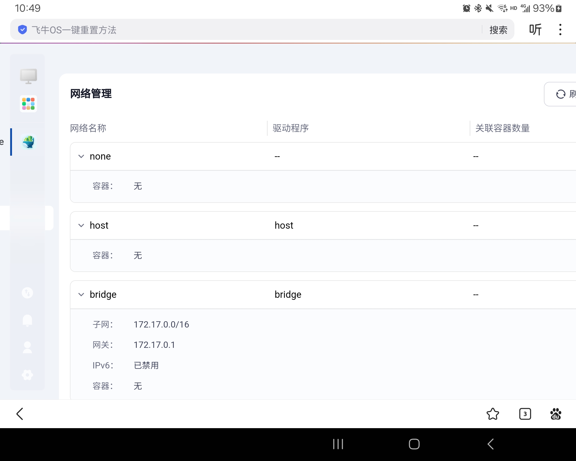Screen dimensions: 576x461
Task: Open settings gear in sidebar
Action: [x=27, y=375]
